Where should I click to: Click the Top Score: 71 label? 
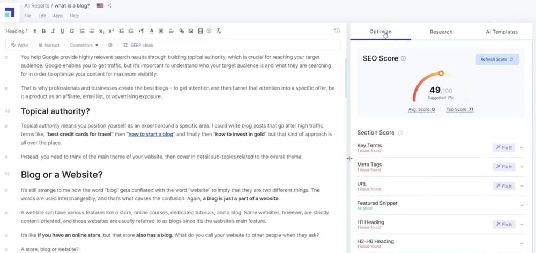(x=460, y=110)
